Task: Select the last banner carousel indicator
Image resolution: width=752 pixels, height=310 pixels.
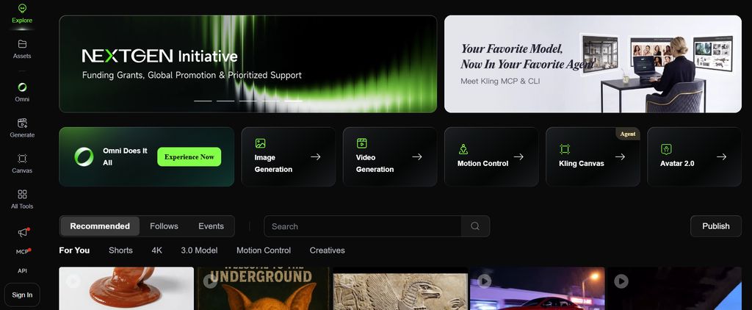Action: tap(294, 101)
